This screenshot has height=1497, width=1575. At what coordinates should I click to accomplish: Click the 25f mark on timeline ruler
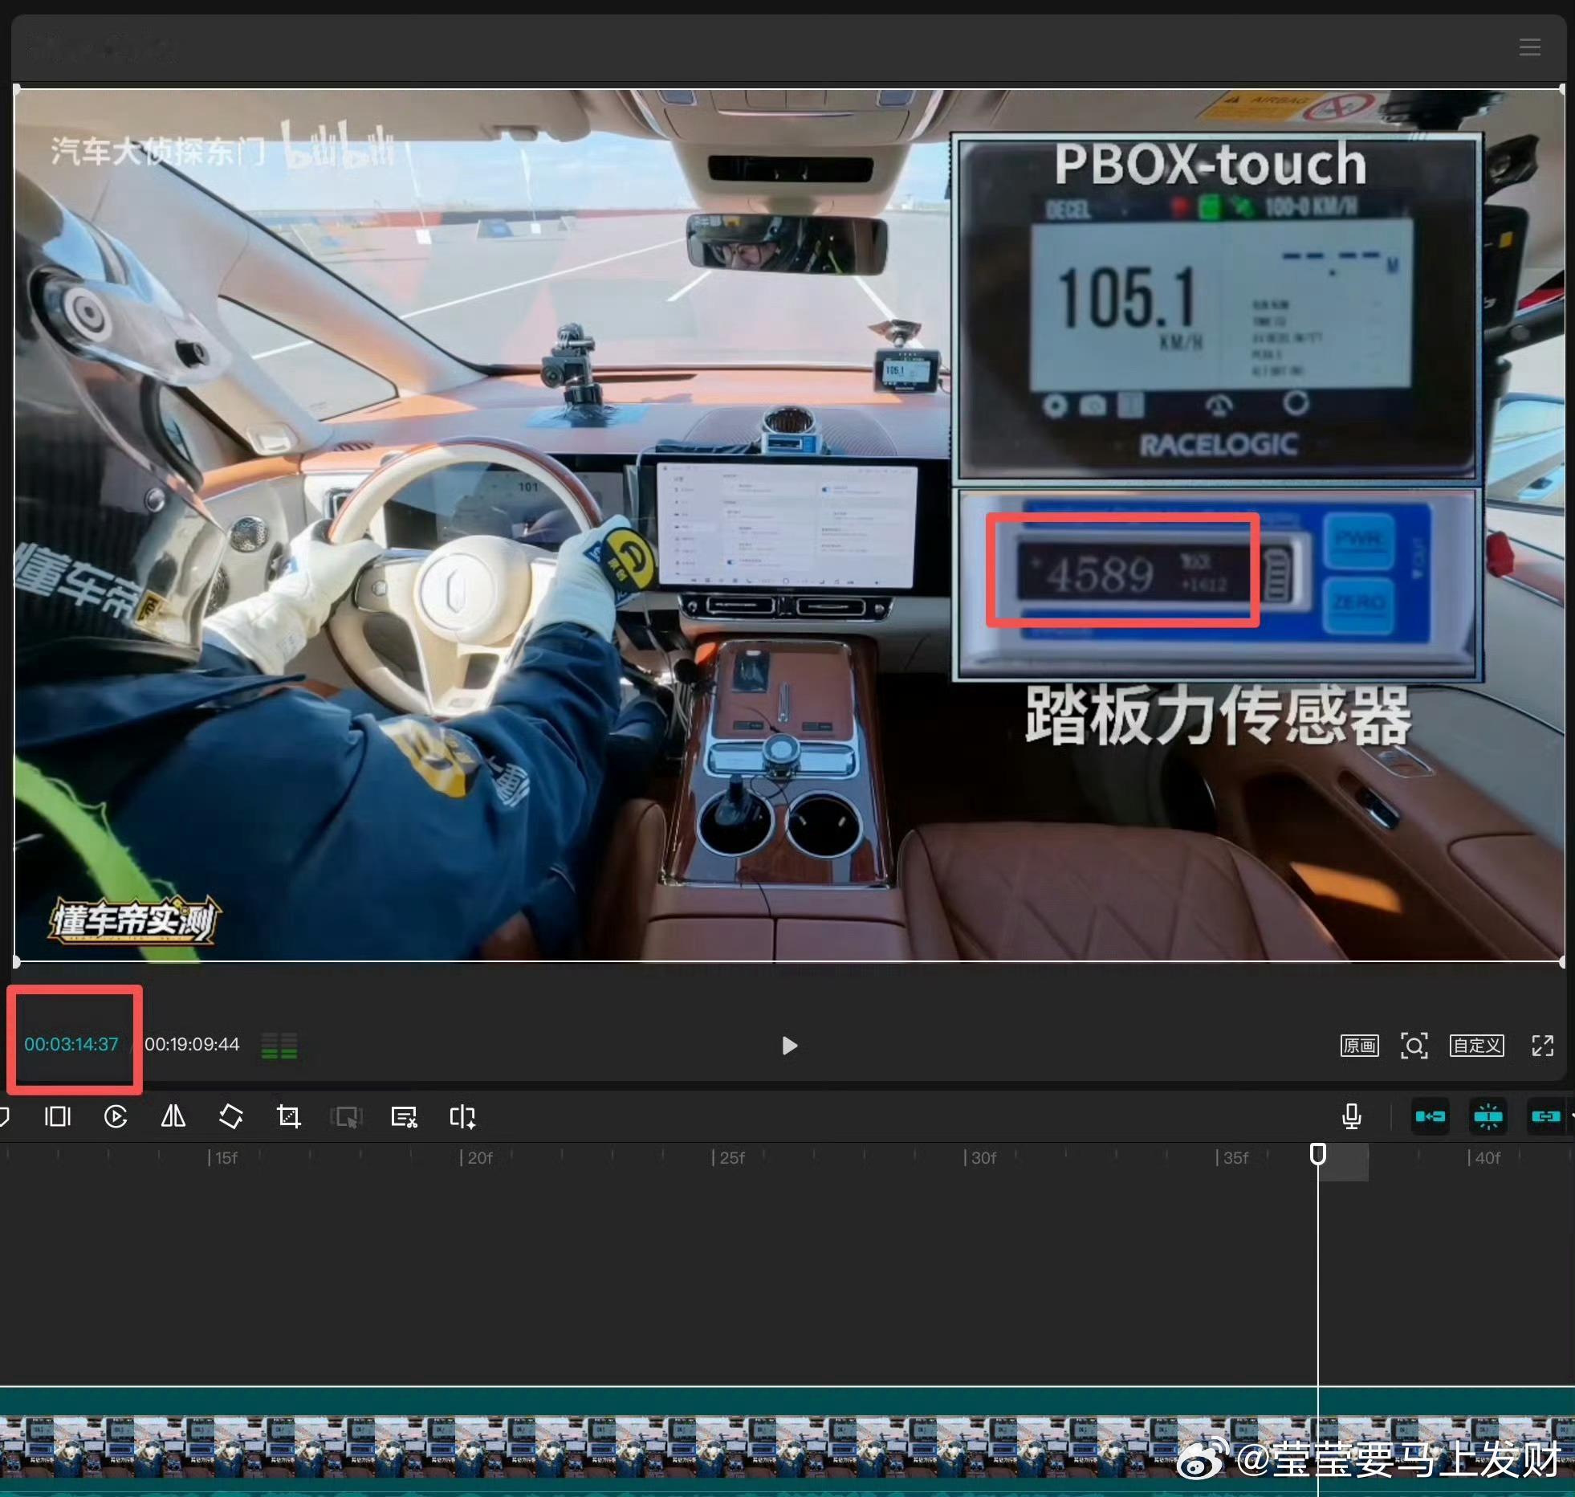[x=728, y=1157]
